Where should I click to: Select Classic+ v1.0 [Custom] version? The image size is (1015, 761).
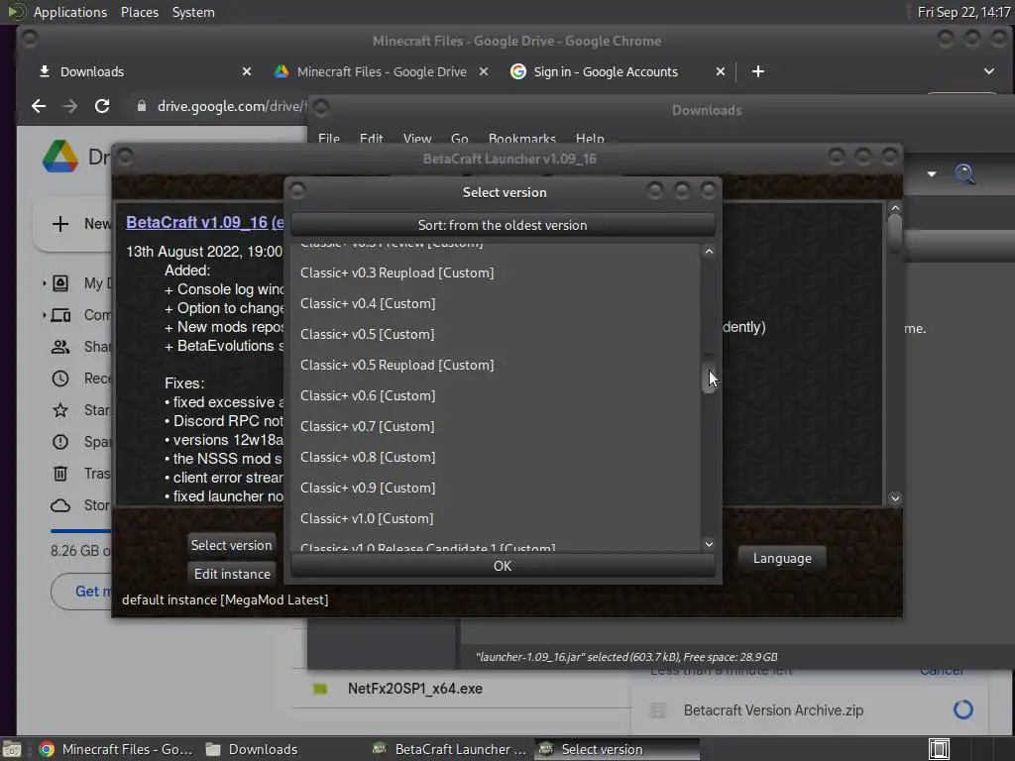pos(496,519)
